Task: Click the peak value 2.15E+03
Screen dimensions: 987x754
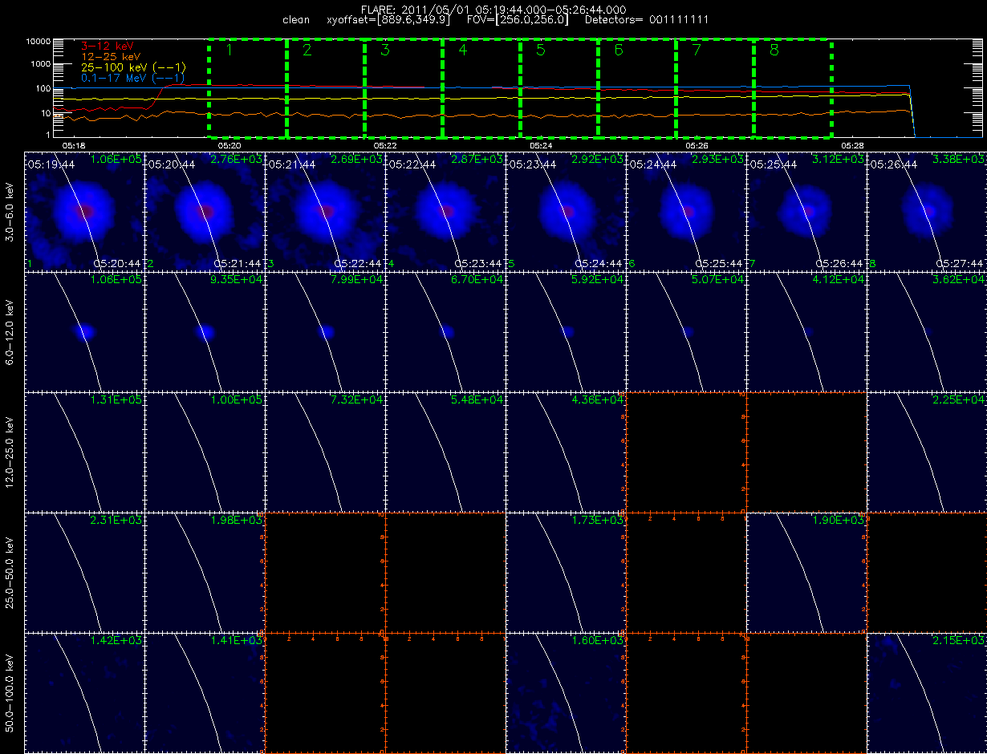Action: point(959,641)
